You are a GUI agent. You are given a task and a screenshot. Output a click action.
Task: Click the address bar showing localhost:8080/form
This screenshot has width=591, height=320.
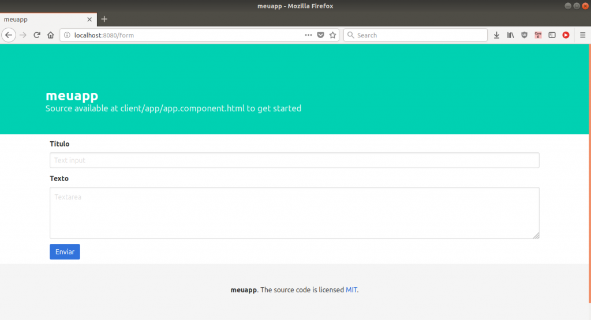[185, 35]
